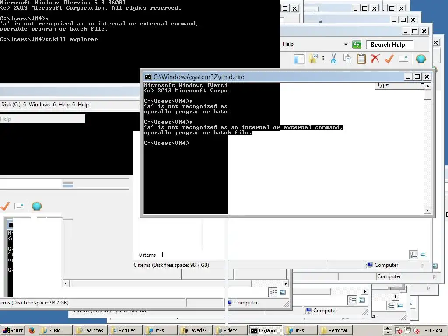Viewport: 448px width, 336px height.
Task: Switch to the Videos taskbar window
Action: click(x=231, y=331)
